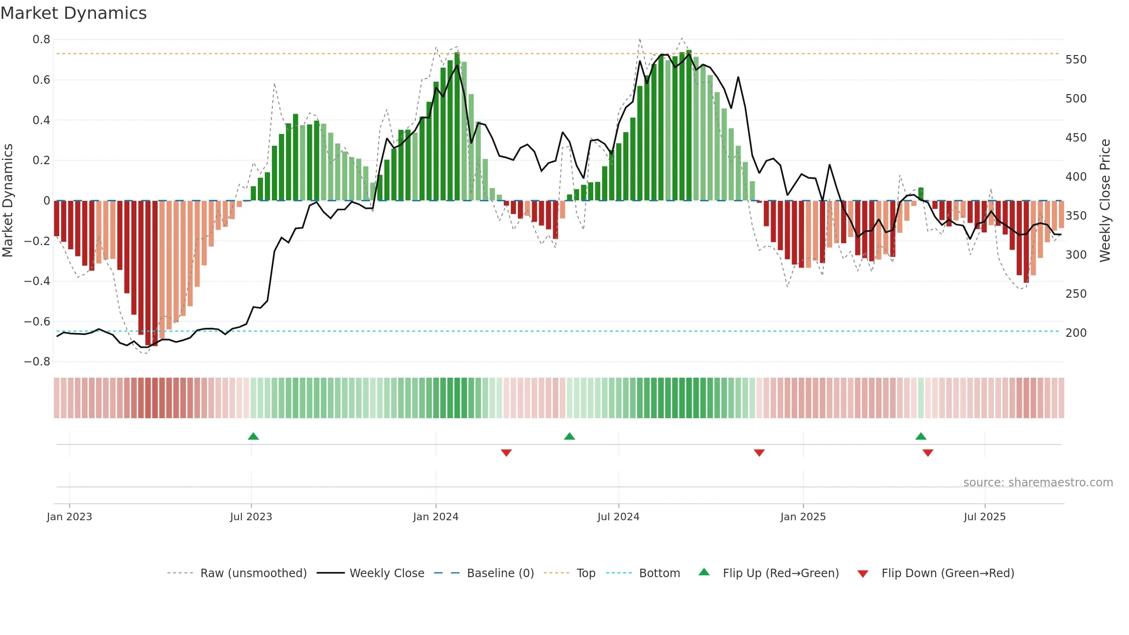The height and width of the screenshot is (635, 1129).
Task: Toggle Weekly Close legend entry
Action: (371, 573)
